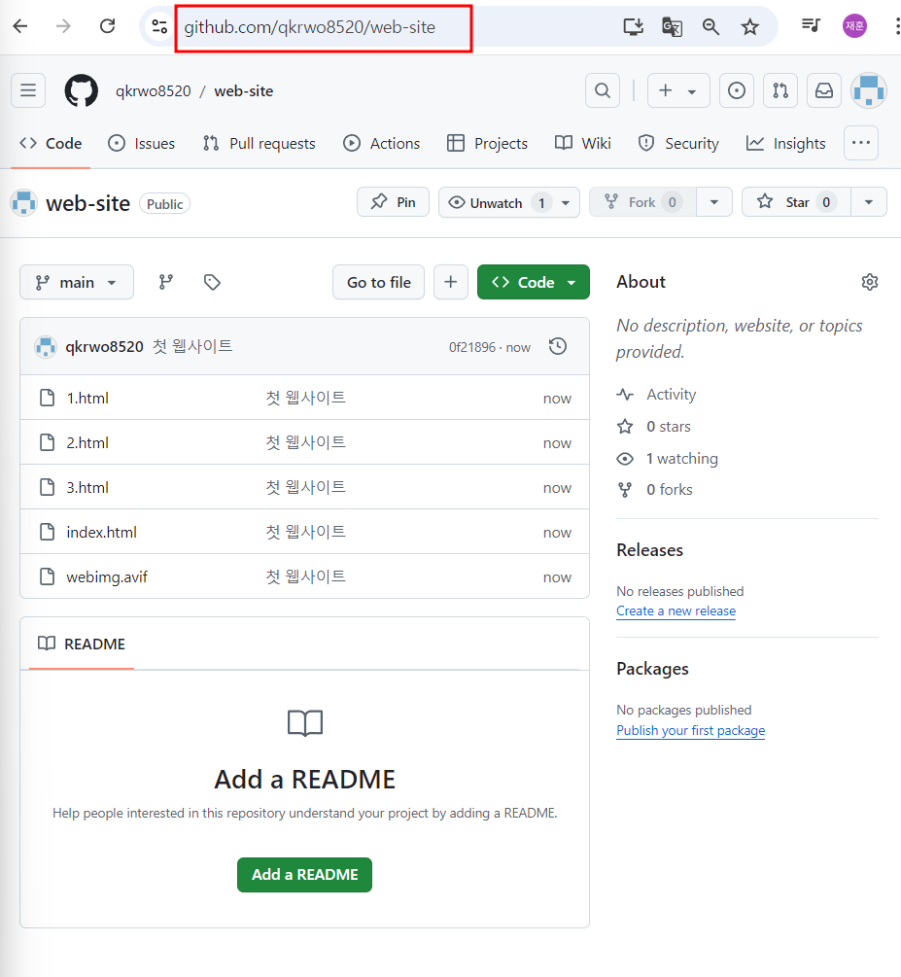The image size is (901, 977).
Task: Open the Insights tab
Action: pyautogui.click(x=786, y=143)
